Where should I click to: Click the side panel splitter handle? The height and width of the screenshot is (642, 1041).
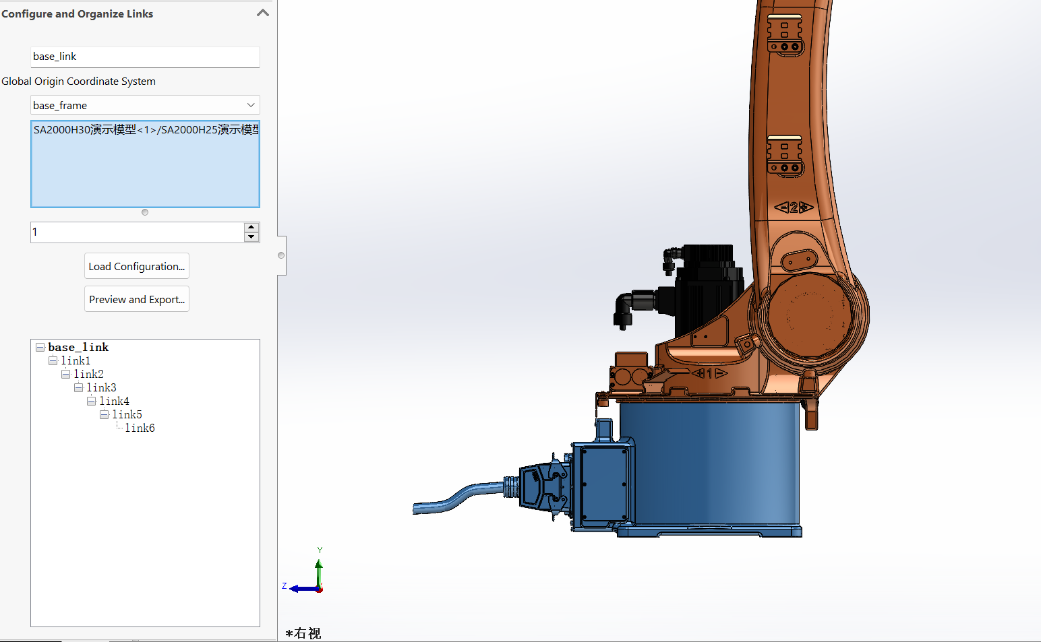(281, 255)
